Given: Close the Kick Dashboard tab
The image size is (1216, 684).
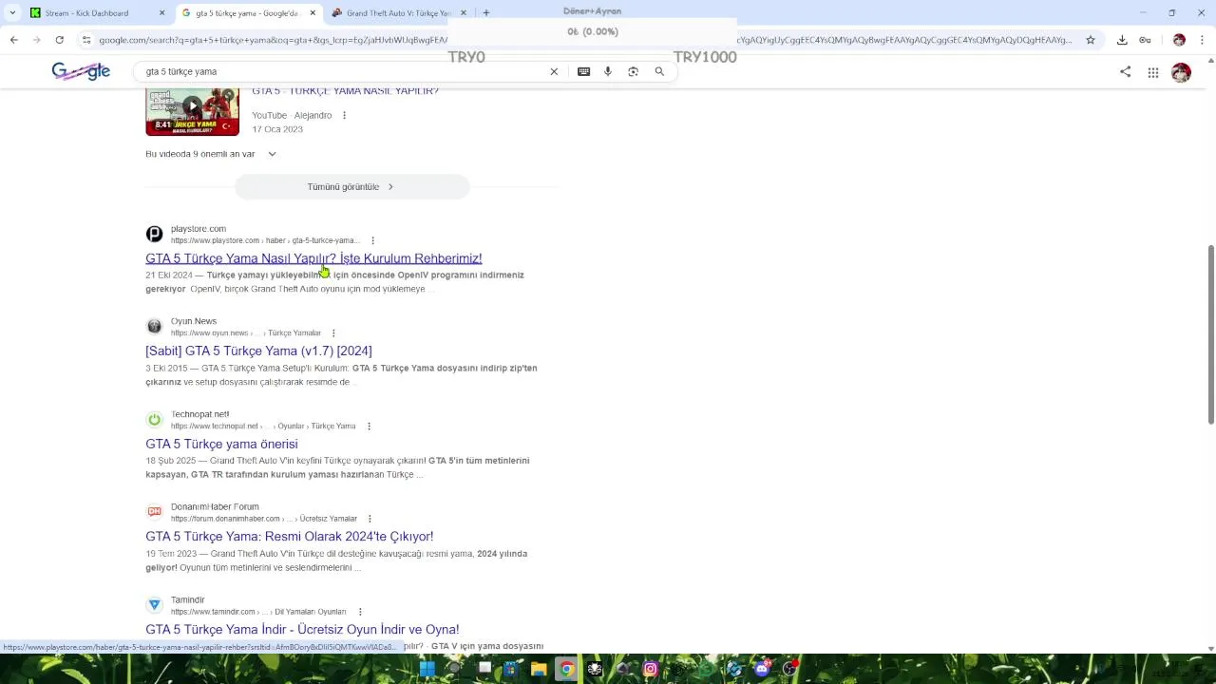Looking at the screenshot, I should click(161, 13).
